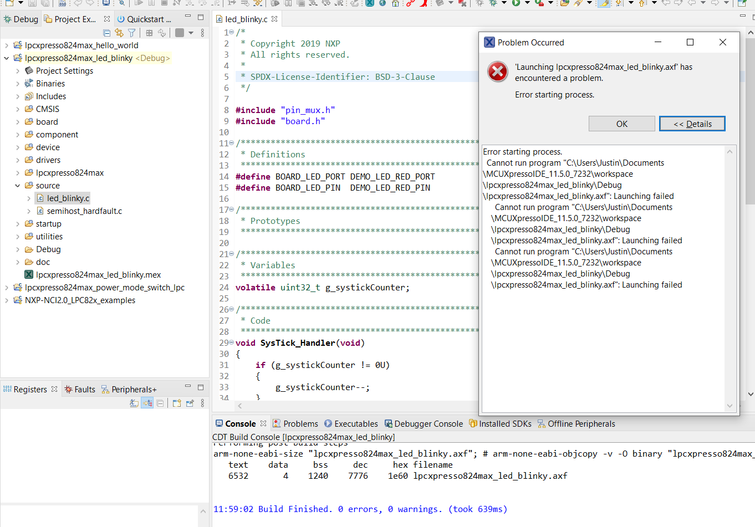755x527 pixels.
Task: Open the Registers three-dot view menu
Action: point(202,403)
